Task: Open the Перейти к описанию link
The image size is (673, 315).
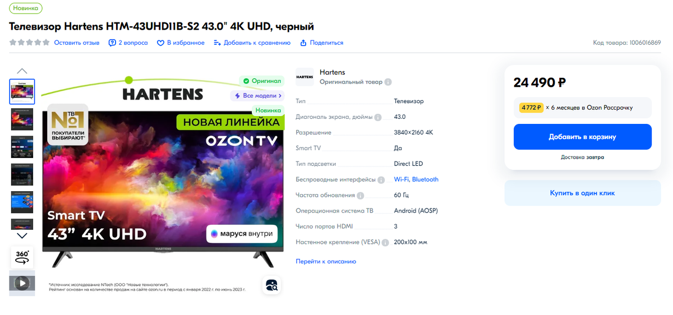Action: 326,261
